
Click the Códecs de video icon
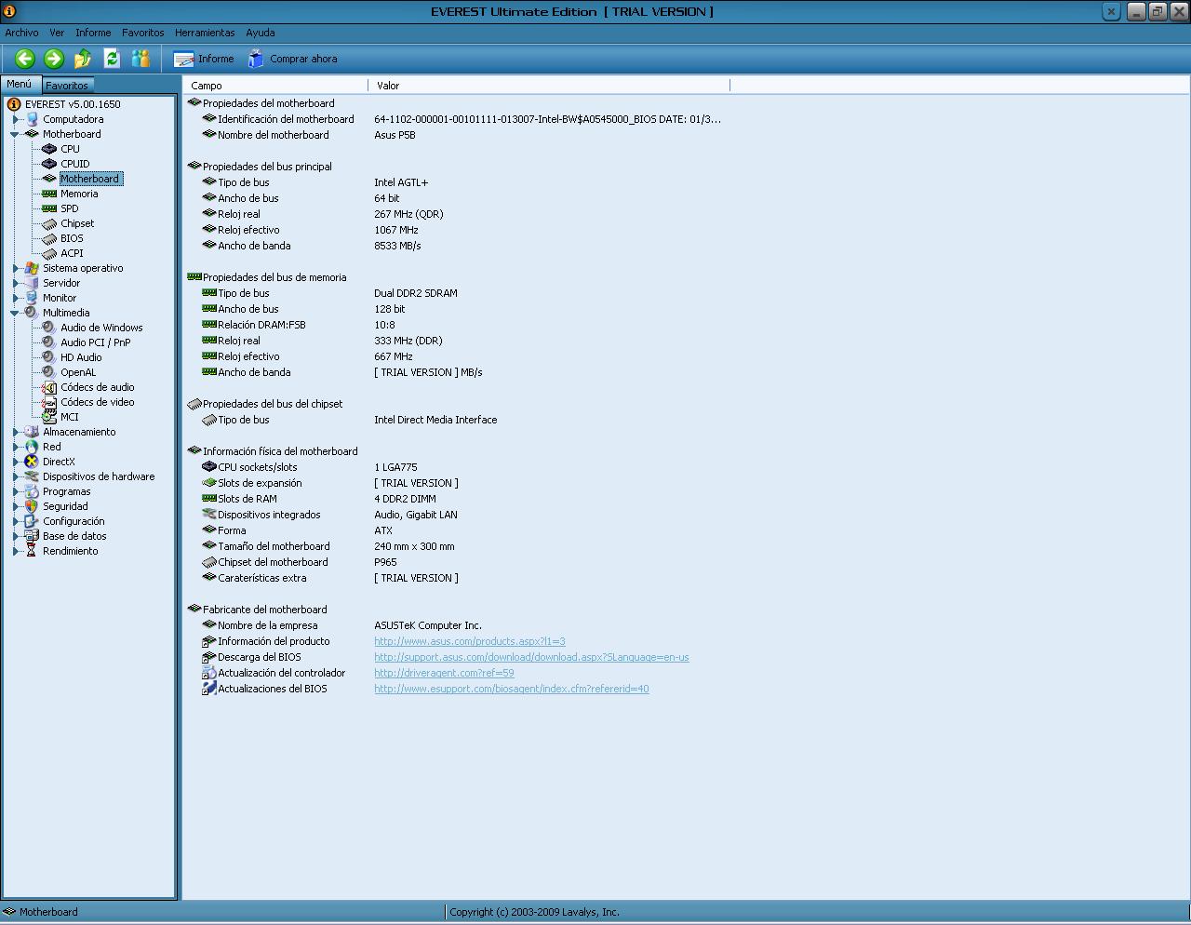click(x=49, y=402)
